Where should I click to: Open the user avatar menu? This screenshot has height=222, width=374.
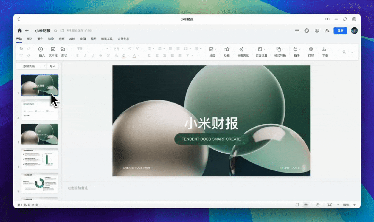(x=354, y=30)
